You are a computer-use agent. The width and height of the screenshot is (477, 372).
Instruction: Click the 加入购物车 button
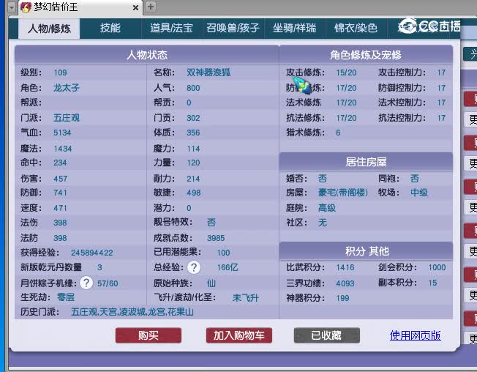coord(239,335)
